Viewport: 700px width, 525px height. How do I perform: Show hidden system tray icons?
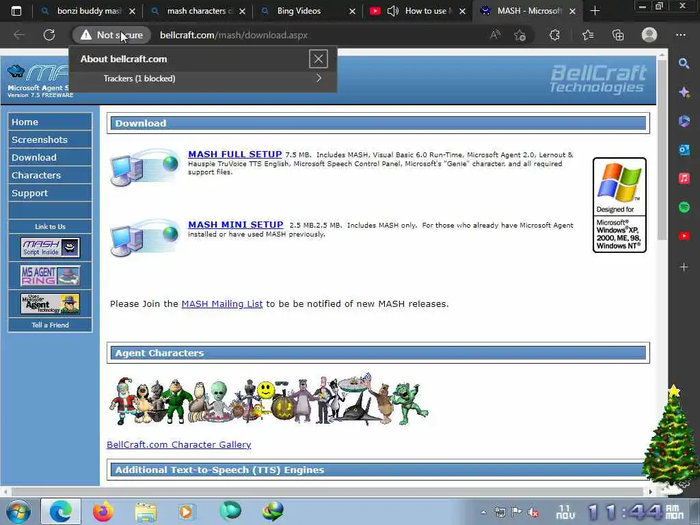[x=483, y=512]
